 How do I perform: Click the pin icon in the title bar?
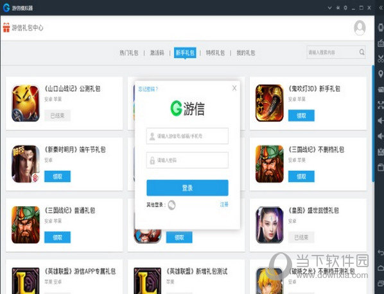click(338, 8)
